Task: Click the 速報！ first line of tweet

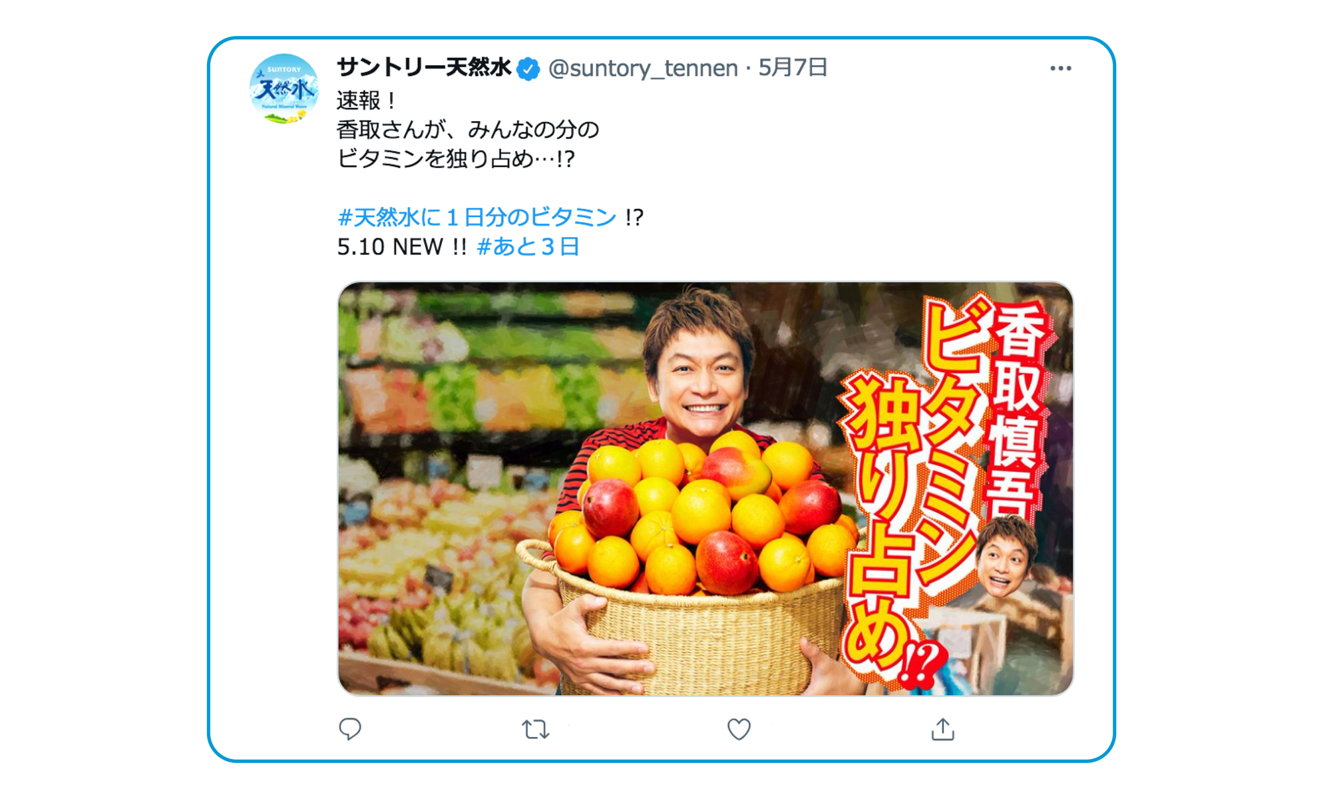Action: pyautogui.click(x=367, y=101)
